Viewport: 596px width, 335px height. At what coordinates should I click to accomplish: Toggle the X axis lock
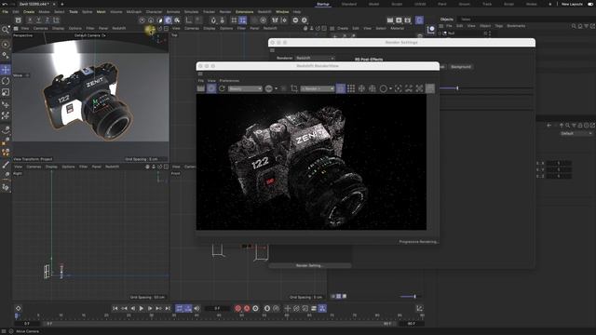click(30, 20)
